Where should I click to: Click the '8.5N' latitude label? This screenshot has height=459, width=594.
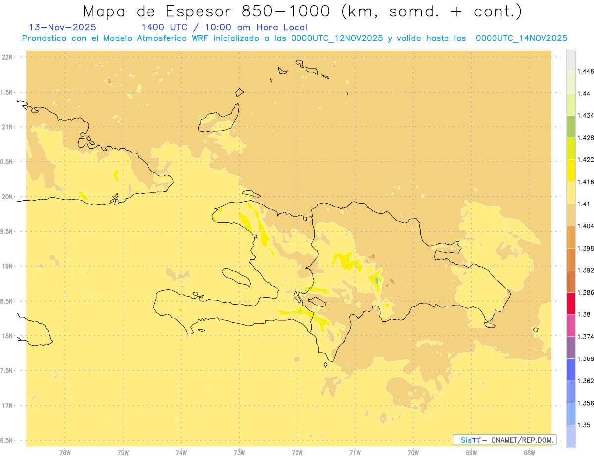[x=7, y=301]
